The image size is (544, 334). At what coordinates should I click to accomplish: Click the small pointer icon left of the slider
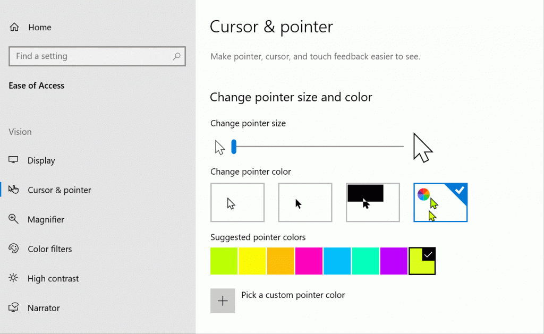pos(219,147)
